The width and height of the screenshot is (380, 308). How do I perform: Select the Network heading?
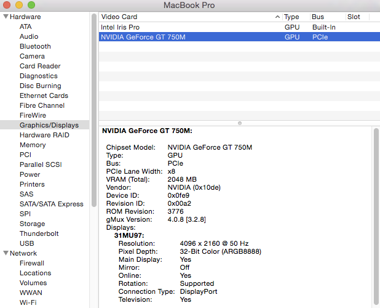pos(23,253)
